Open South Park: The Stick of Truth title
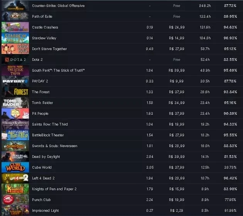This screenshot has width=243, height=216. [x=58, y=70]
